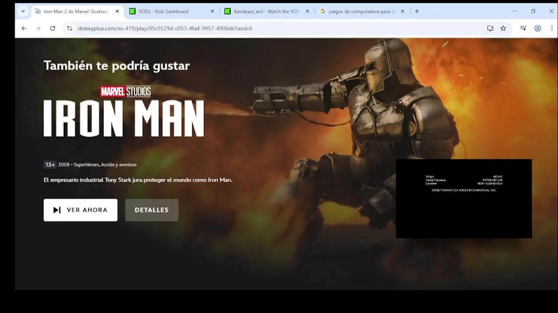Close the juegos de computadora tab

402,11
